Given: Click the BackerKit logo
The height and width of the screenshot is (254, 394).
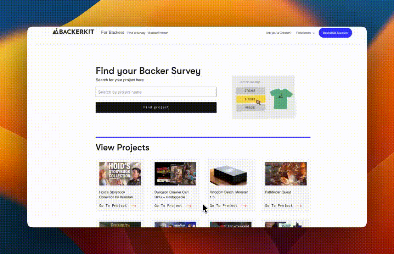Looking at the screenshot, I should (x=73, y=32).
